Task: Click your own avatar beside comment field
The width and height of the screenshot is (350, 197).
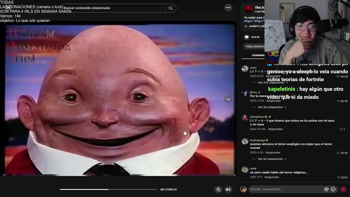Action: pos(243,189)
